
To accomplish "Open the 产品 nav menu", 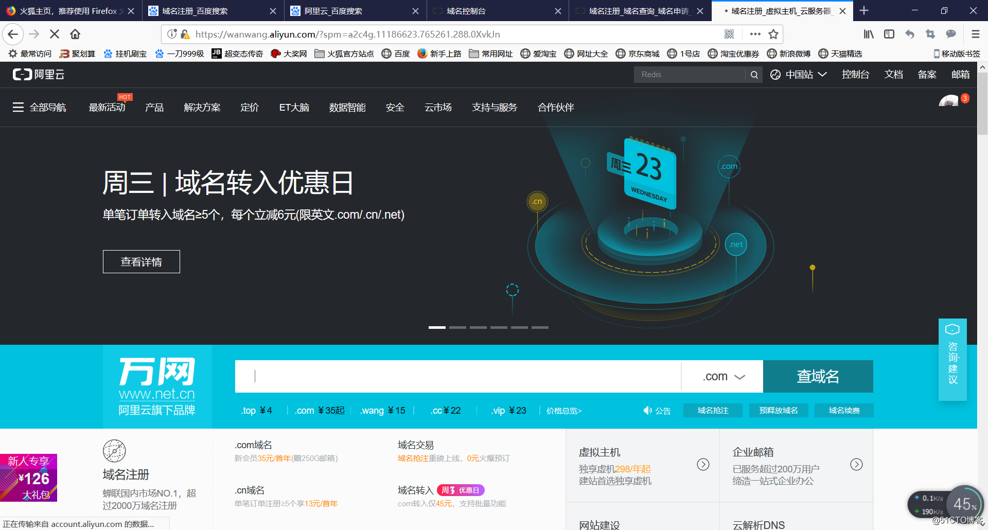I will point(154,107).
